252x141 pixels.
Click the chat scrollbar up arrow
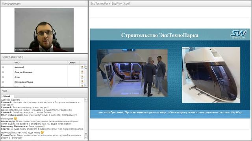click(86, 99)
